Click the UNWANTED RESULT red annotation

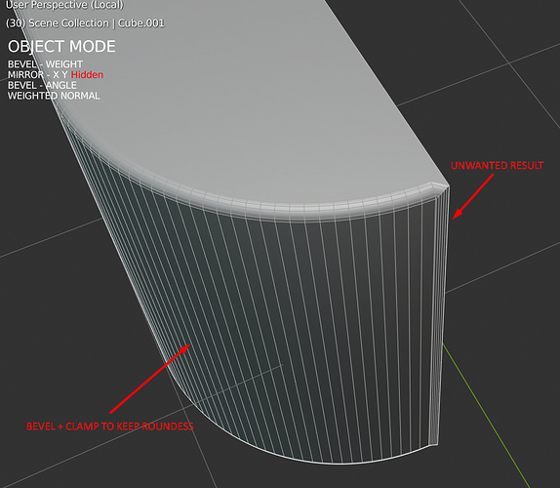pyautogui.click(x=497, y=165)
